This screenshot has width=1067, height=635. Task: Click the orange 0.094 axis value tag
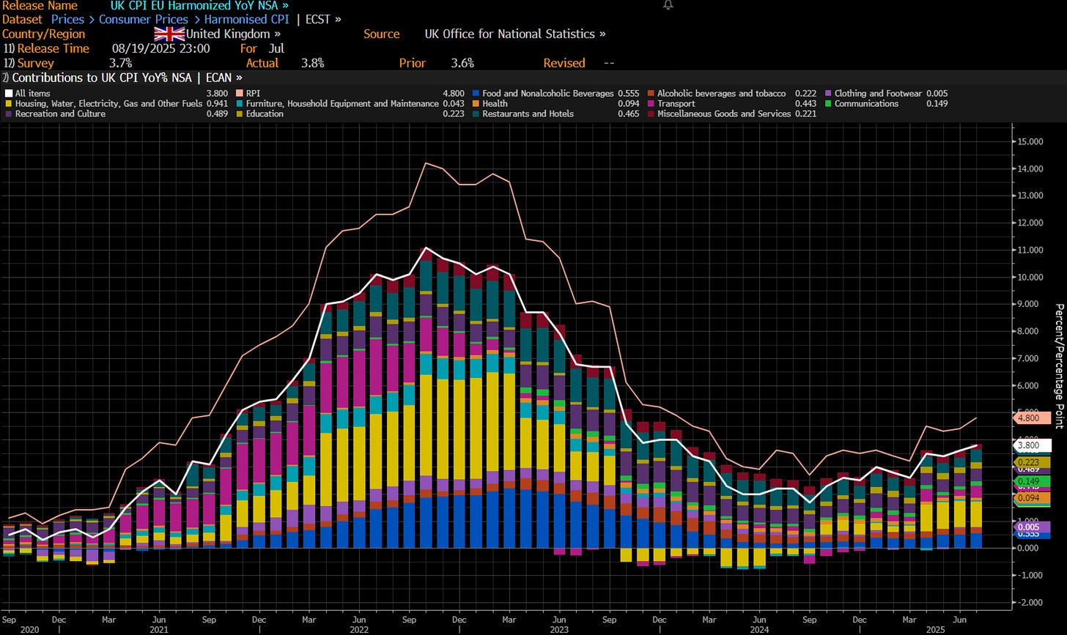point(1032,498)
